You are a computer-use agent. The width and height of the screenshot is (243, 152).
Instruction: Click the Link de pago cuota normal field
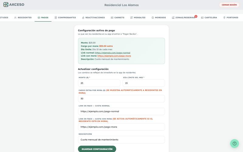(x=121, y=111)
